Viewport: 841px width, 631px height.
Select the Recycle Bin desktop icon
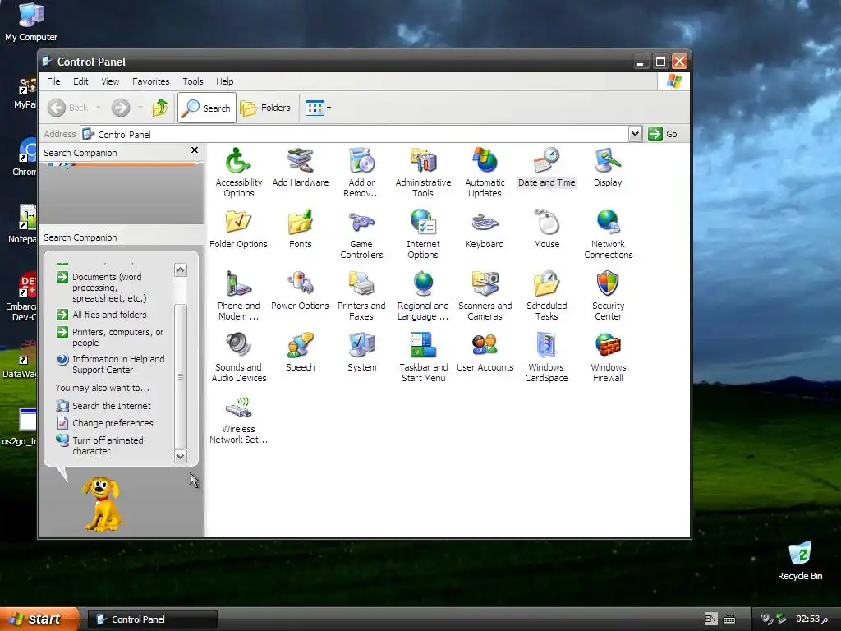coord(800,561)
